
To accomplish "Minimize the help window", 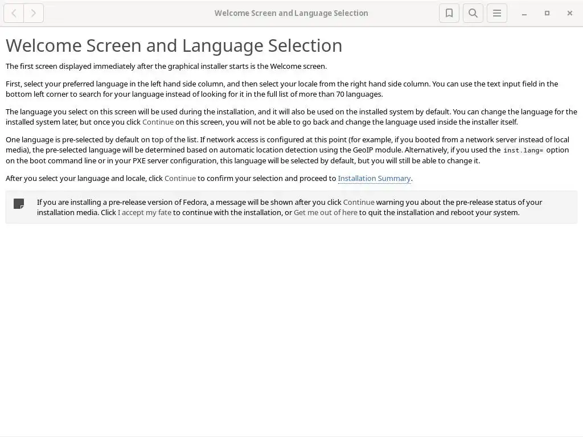I will (x=524, y=14).
